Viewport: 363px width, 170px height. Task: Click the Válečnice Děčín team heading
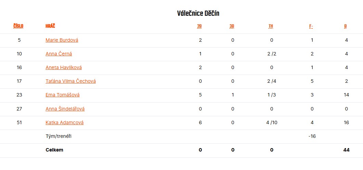coord(198,13)
